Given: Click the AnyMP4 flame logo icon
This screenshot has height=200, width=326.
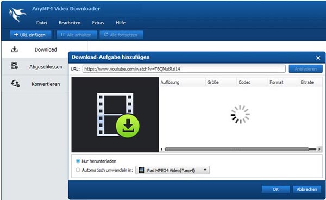Looking at the screenshot, I should tap(17, 14).
